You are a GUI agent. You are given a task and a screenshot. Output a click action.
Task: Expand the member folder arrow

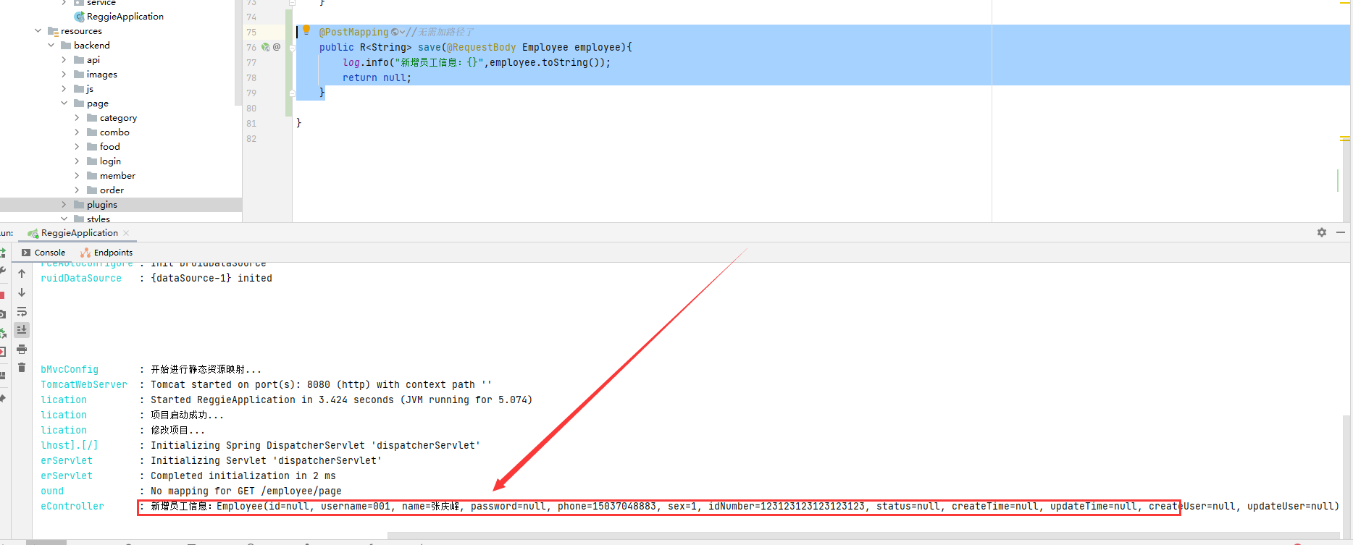pos(78,175)
